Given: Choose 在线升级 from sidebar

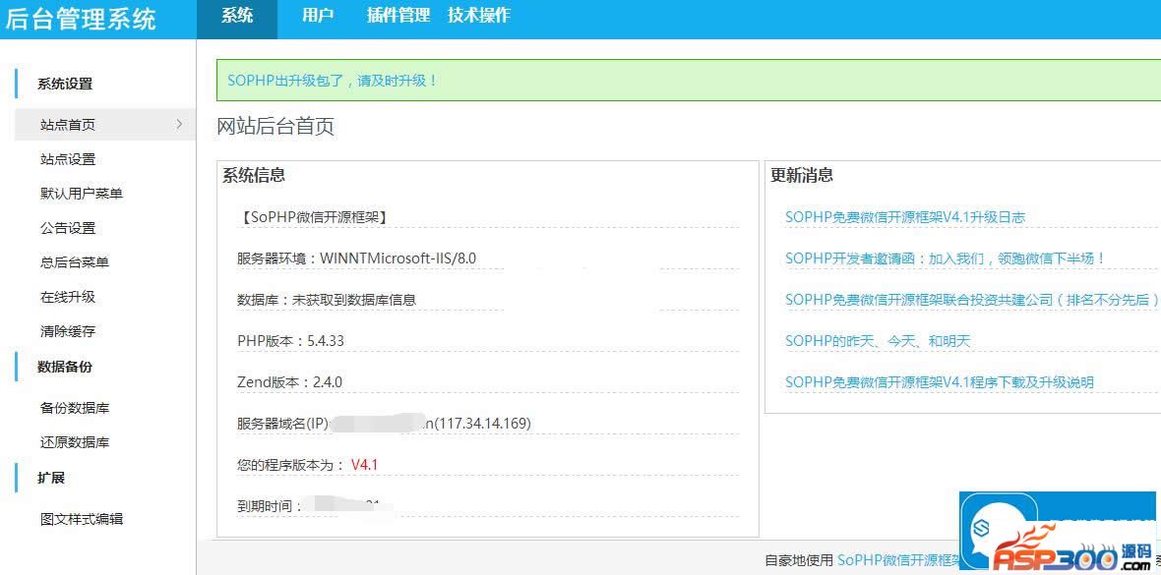Looking at the screenshot, I should tap(68, 297).
